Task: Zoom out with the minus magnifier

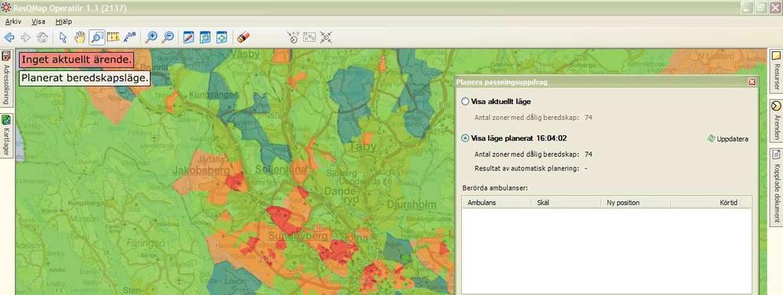Action: [167, 37]
